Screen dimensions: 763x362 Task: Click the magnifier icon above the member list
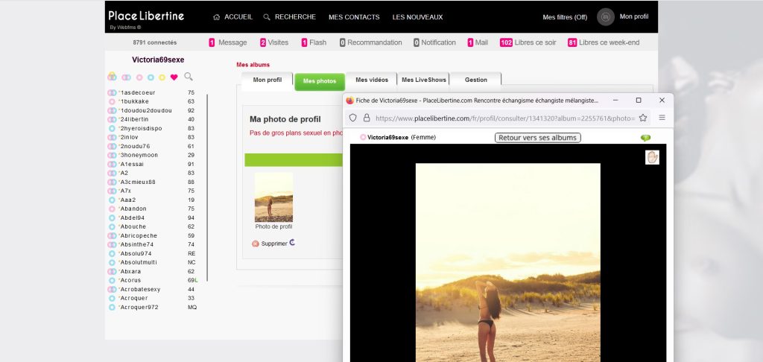(189, 77)
